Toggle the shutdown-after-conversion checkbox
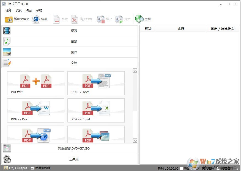 (182, 169)
